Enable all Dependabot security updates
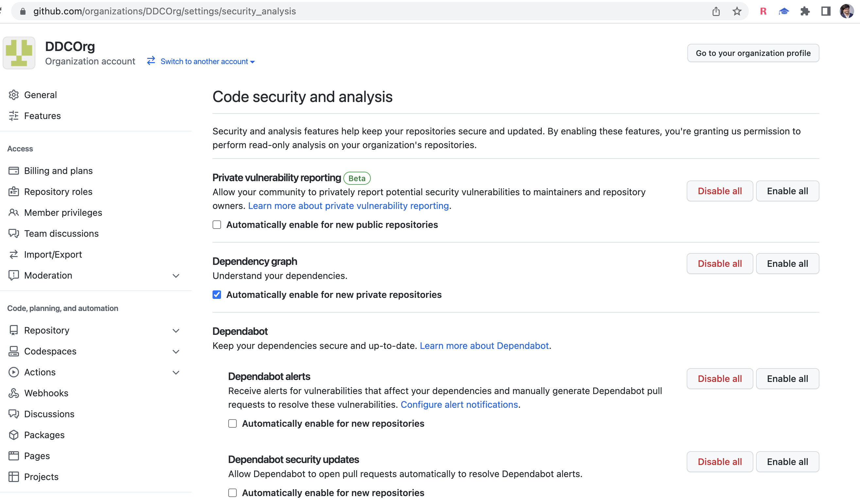860x499 pixels. pyautogui.click(x=787, y=462)
